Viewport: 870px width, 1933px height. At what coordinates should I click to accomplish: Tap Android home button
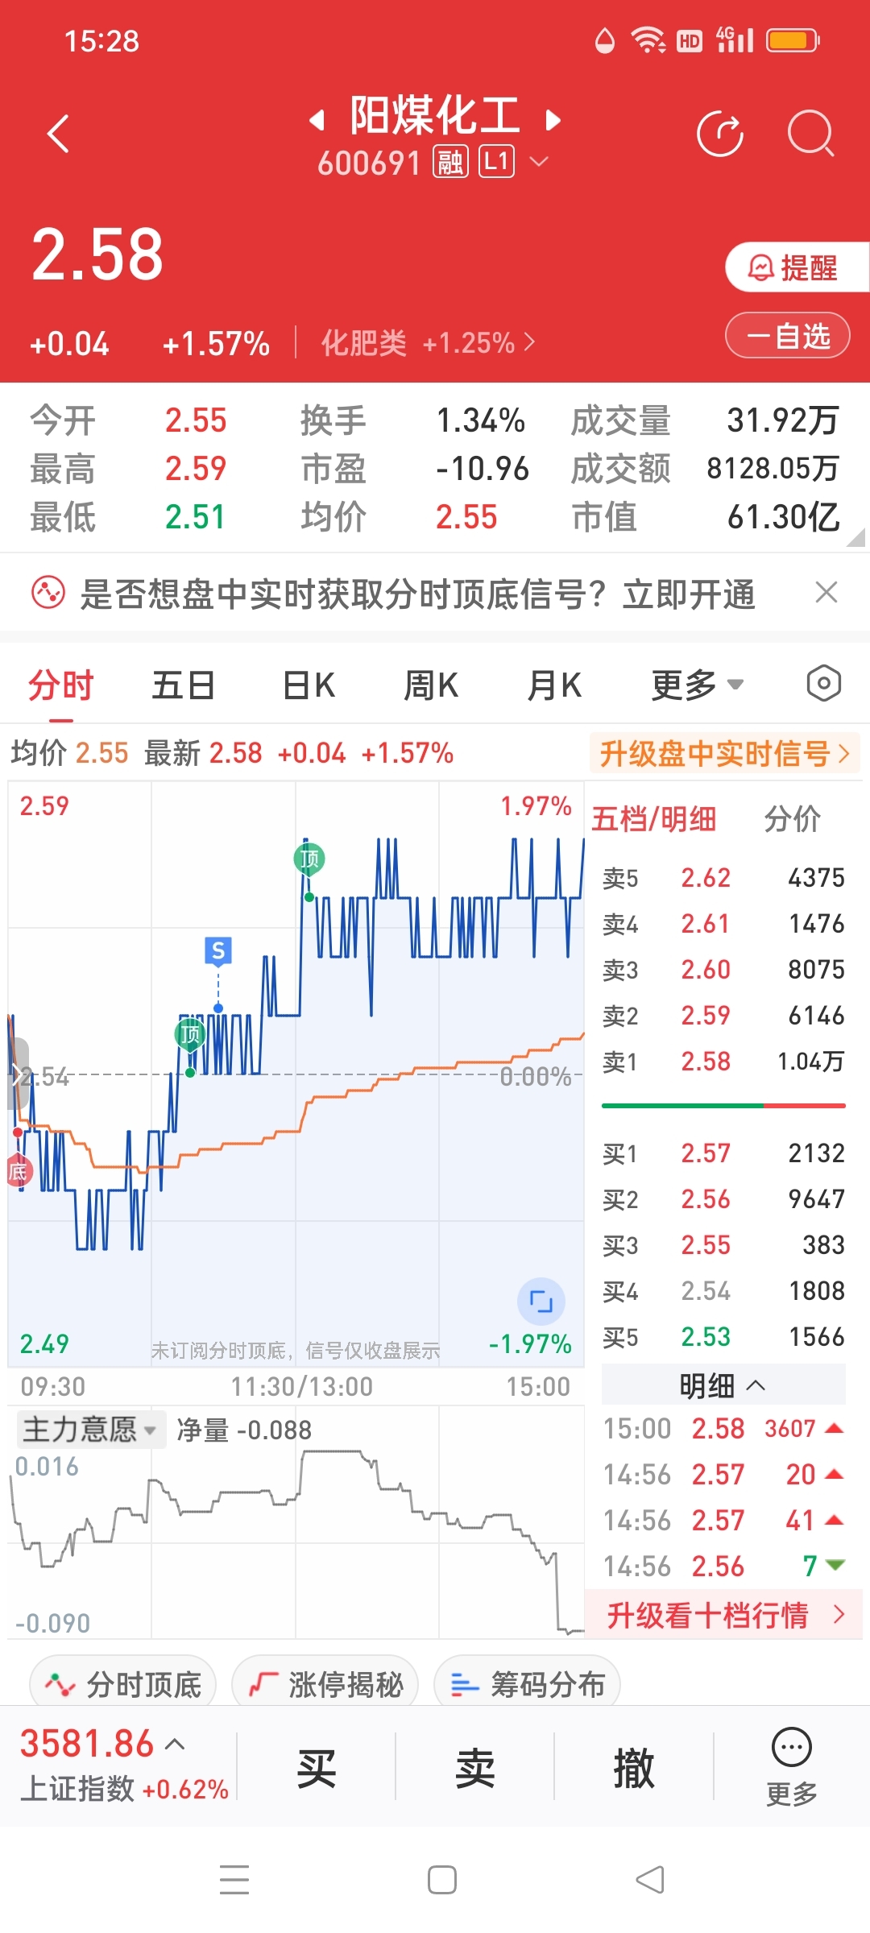(441, 1880)
